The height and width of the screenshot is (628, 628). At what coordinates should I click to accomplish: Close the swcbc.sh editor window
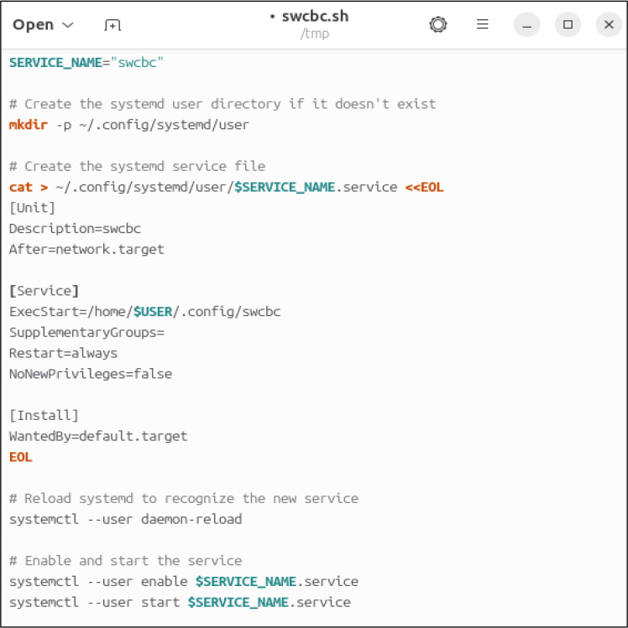click(x=608, y=25)
